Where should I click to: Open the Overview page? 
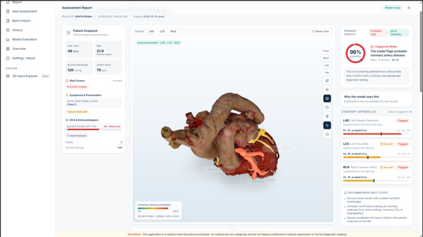click(x=19, y=49)
